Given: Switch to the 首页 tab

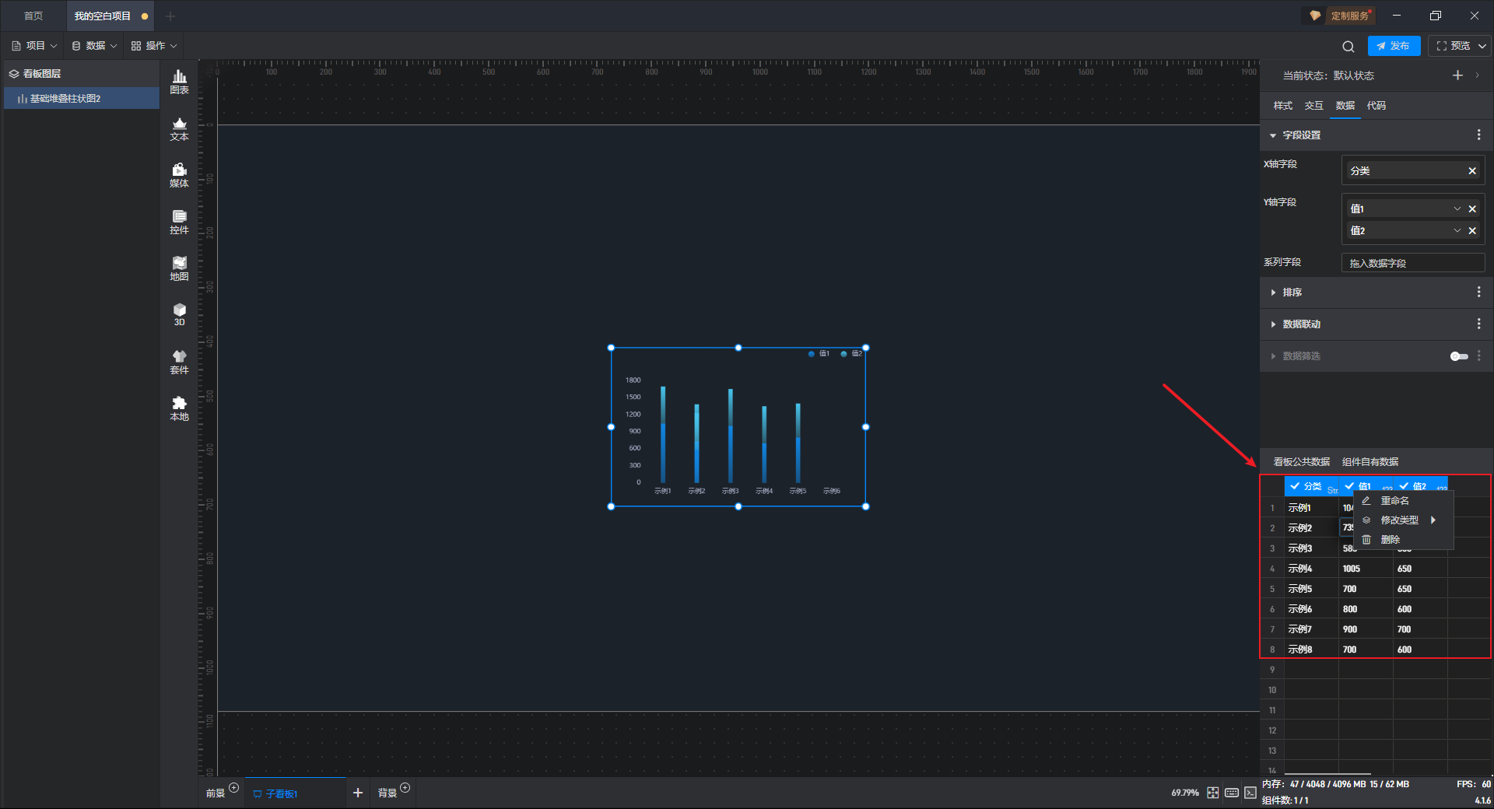Looking at the screenshot, I should (x=33, y=16).
